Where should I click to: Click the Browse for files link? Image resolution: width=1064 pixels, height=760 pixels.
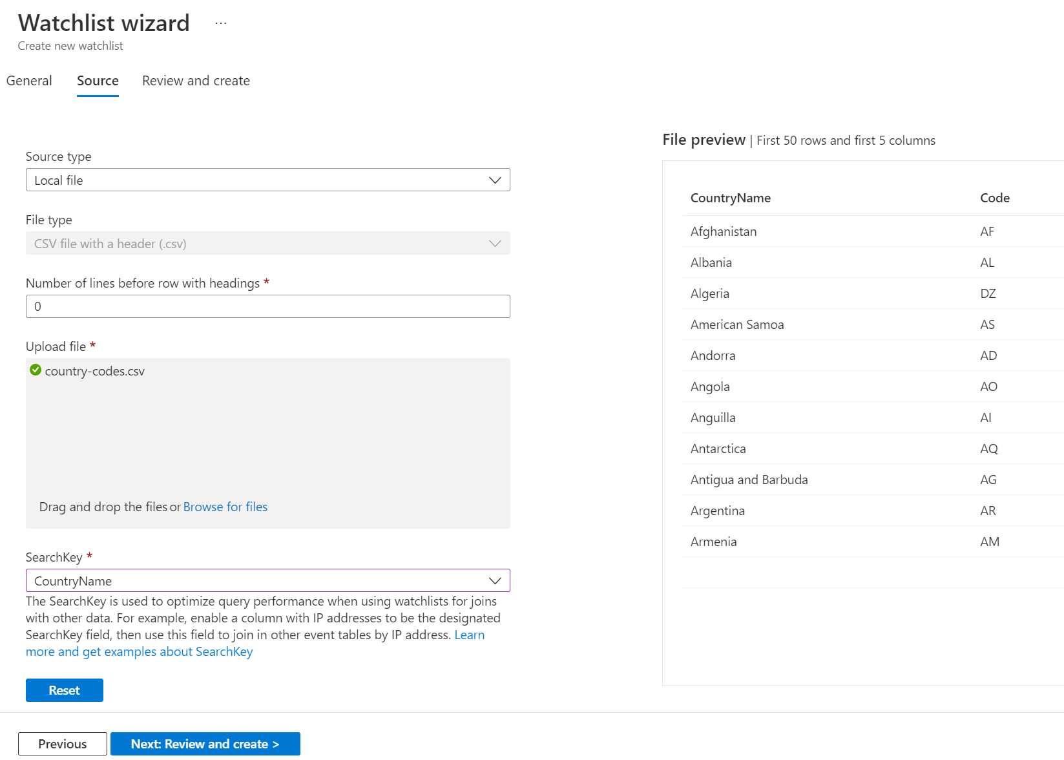pyautogui.click(x=225, y=507)
